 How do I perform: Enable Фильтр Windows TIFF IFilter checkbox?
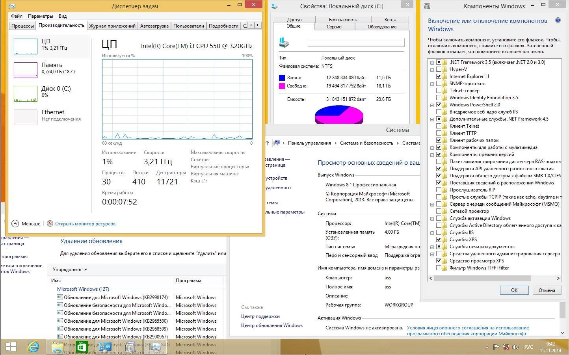(x=439, y=268)
